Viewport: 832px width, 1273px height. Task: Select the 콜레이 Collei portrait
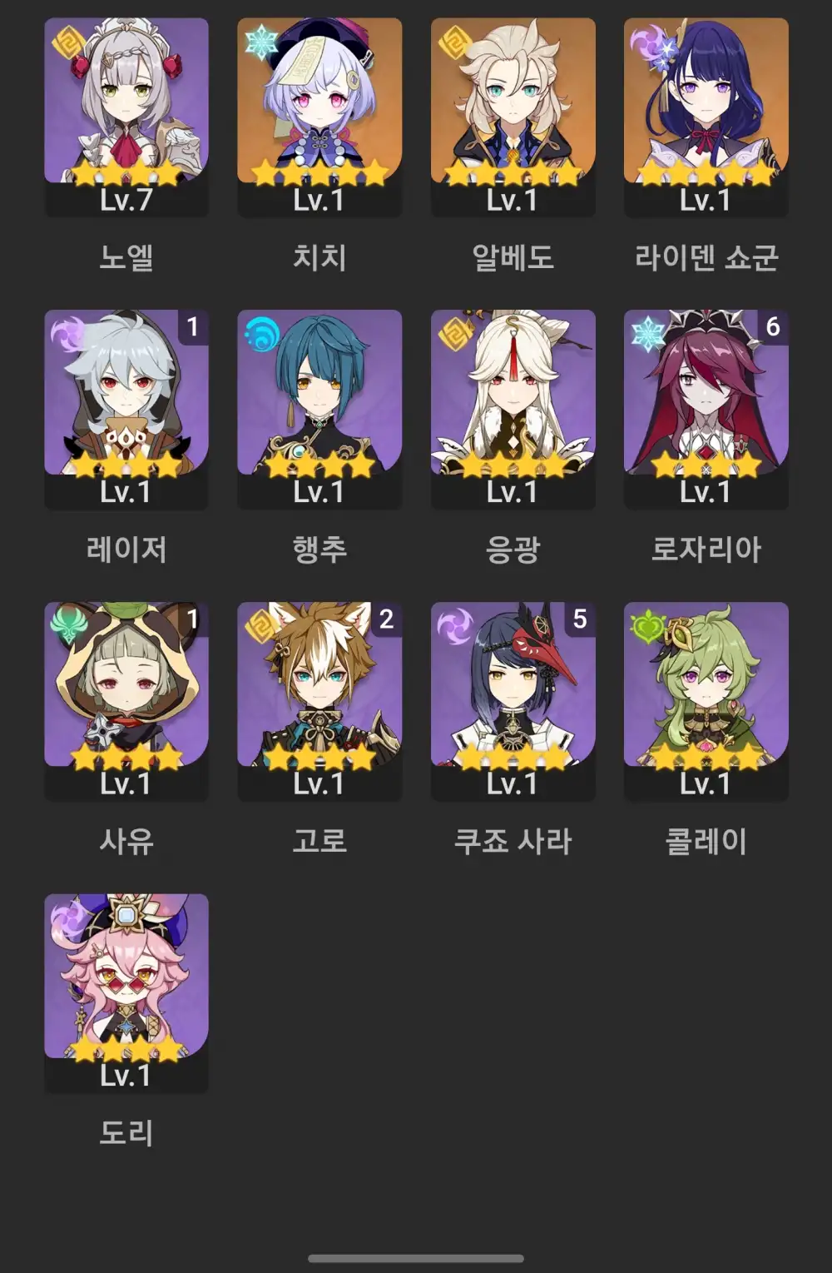point(706,701)
